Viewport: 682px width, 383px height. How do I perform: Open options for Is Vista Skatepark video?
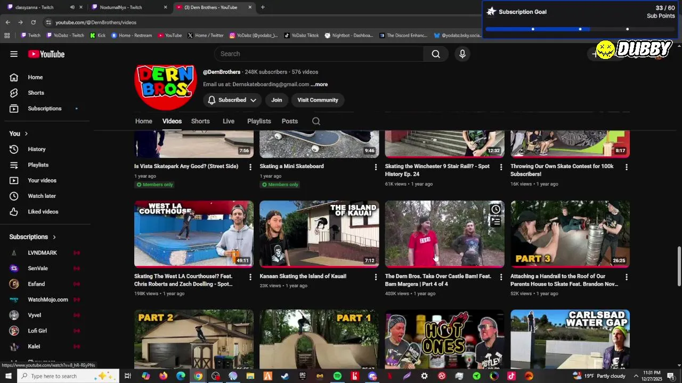pyautogui.click(x=250, y=167)
